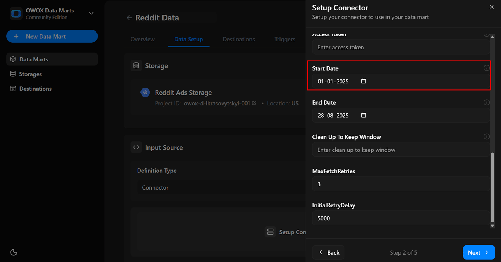Click the Enter access token field
The height and width of the screenshot is (262, 501).
(x=401, y=47)
